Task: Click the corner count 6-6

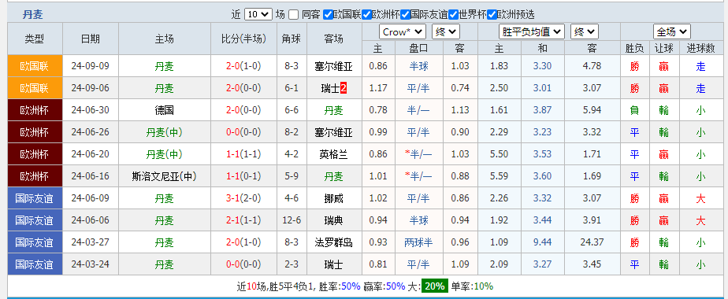Action: [292, 110]
